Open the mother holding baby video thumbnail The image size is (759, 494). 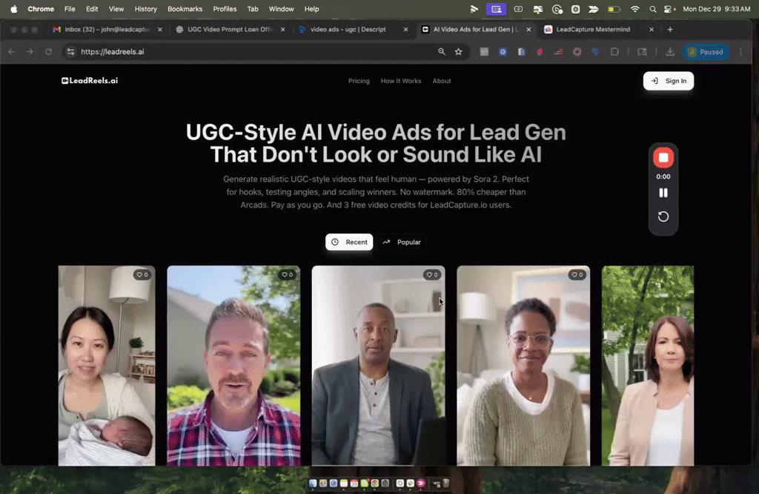tap(107, 366)
